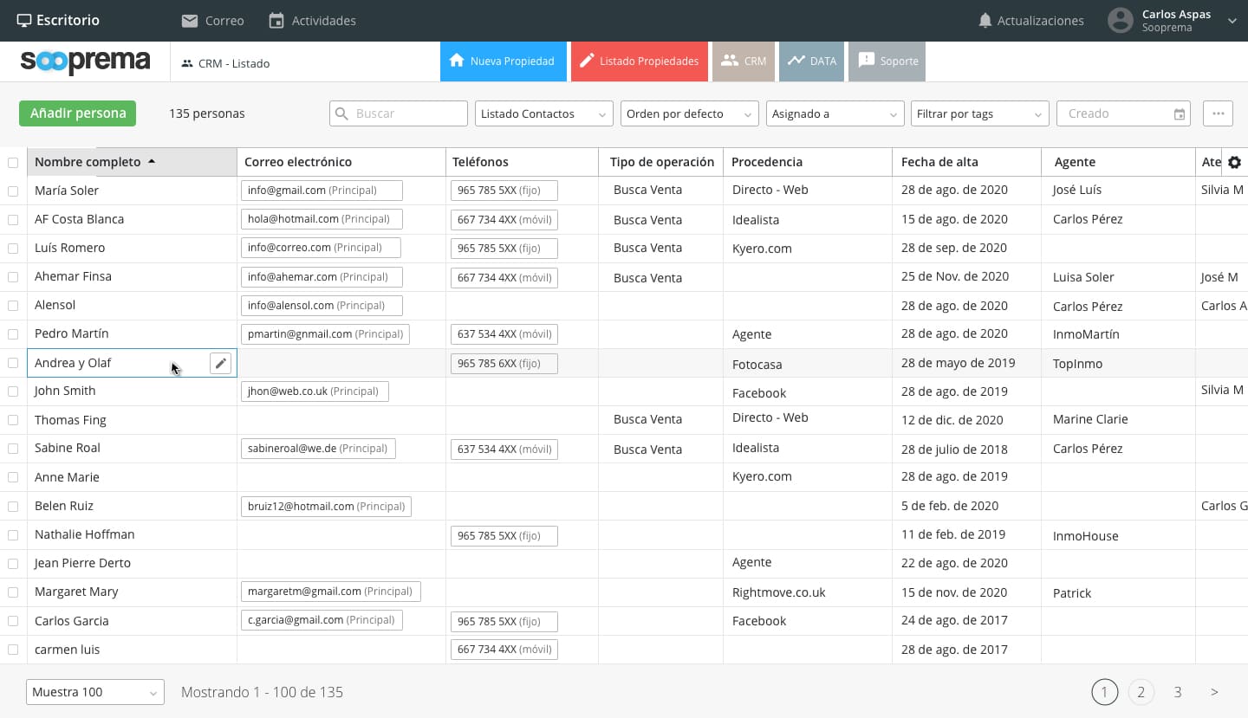Image resolution: width=1248 pixels, height=718 pixels.
Task: Go to page 2 of results
Action: click(x=1141, y=692)
